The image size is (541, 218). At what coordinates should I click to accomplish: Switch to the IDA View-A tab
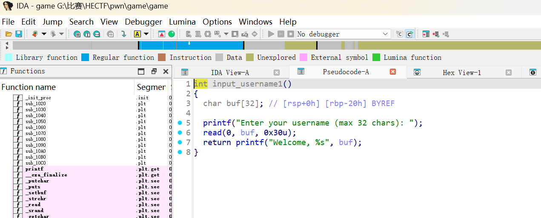pos(230,73)
